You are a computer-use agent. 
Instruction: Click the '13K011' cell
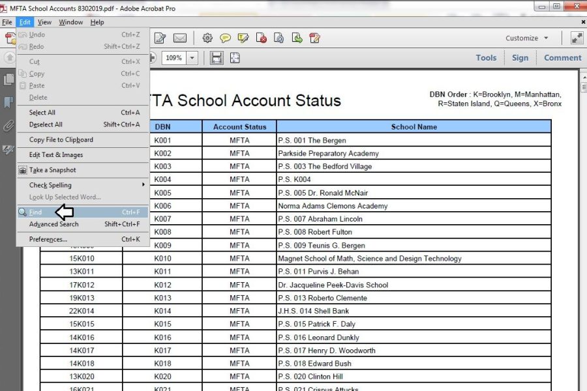click(82, 272)
